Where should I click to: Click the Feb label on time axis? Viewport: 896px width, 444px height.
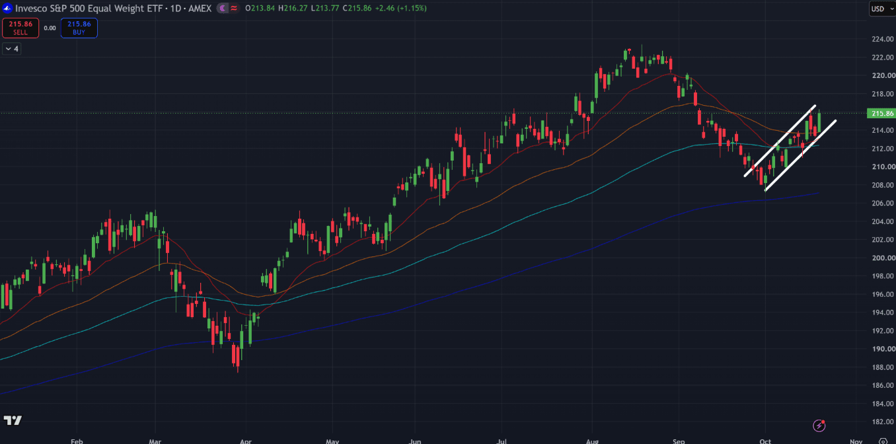tap(77, 440)
